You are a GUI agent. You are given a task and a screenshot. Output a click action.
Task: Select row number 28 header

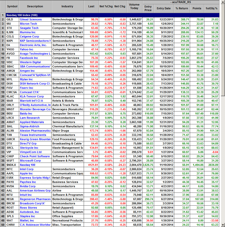3,131
